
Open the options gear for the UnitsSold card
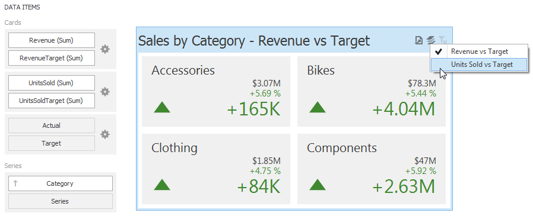click(x=105, y=92)
